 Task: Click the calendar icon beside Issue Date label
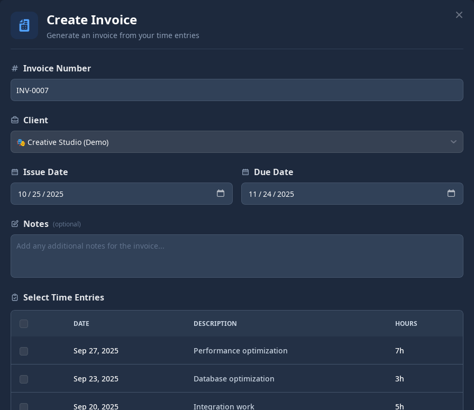pos(14,172)
